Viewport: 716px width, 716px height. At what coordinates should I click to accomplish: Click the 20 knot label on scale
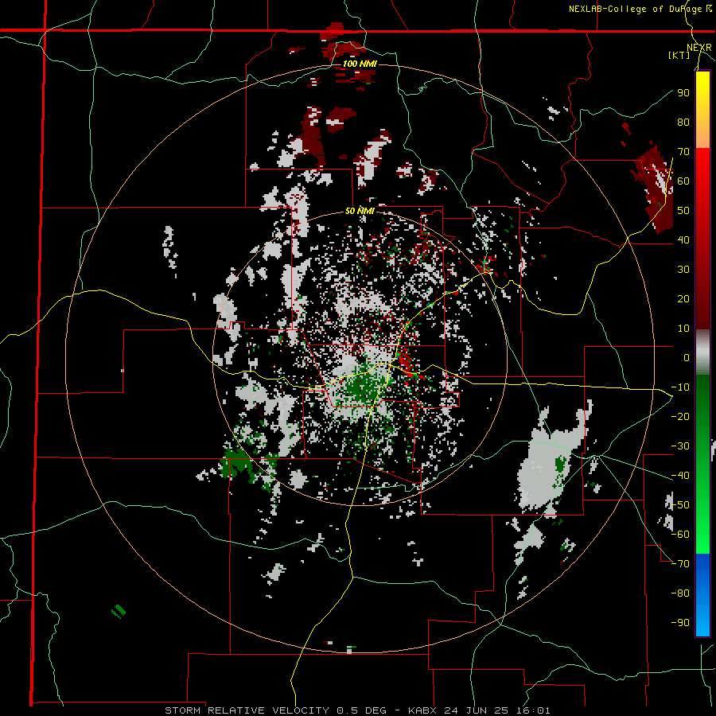pyautogui.click(x=683, y=298)
